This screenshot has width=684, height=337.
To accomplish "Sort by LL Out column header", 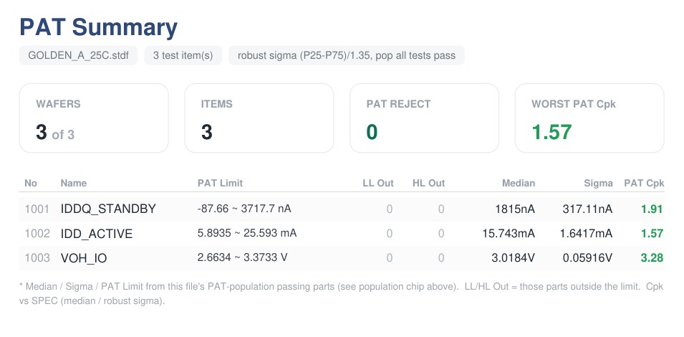I will tap(378, 184).
